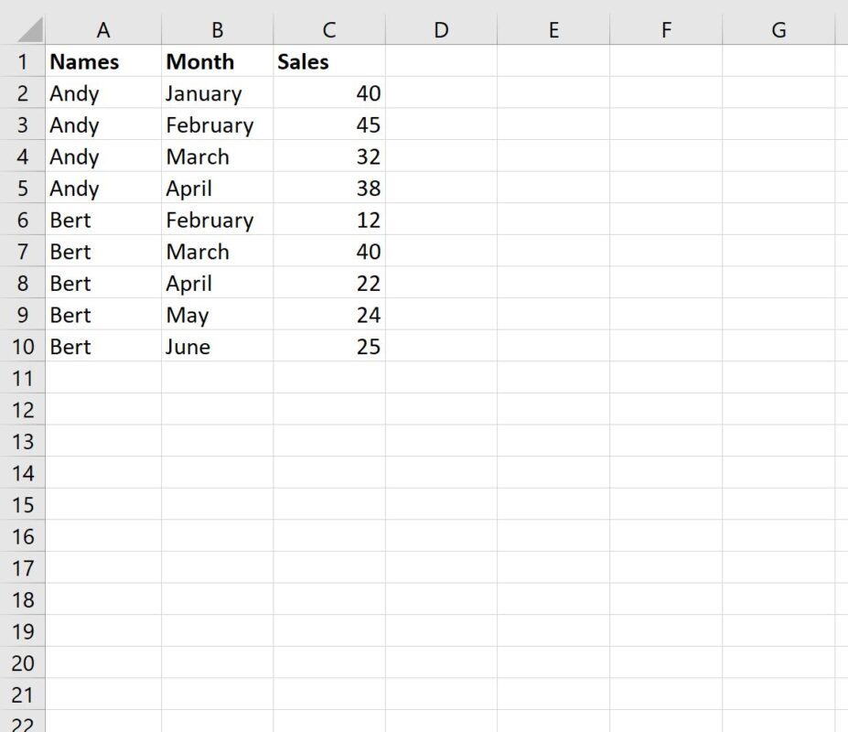Click the Names header cell A1
This screenshot has height=732, width=848.
pyautogui.click(x=103, y=61)
